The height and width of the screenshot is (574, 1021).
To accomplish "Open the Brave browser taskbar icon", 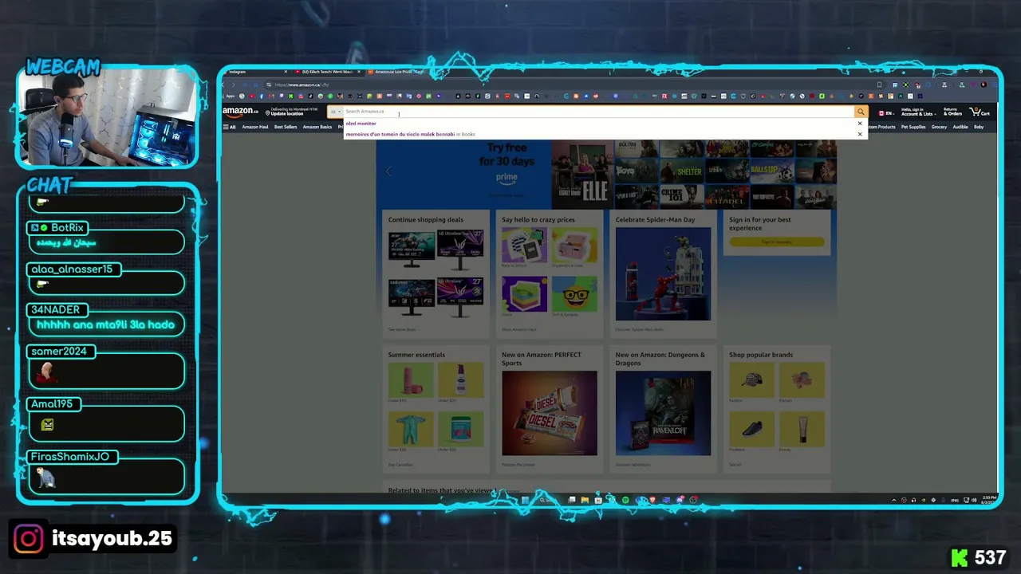I will pyautogui.click(x=652, y=501).
